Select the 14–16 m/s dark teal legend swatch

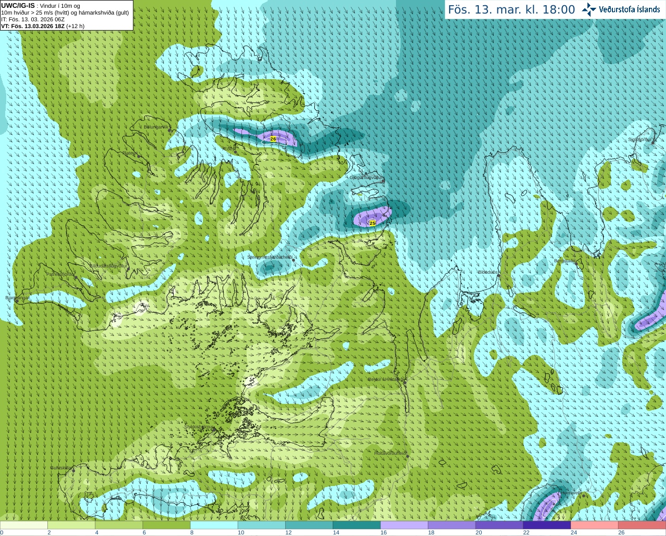(357, 525)
